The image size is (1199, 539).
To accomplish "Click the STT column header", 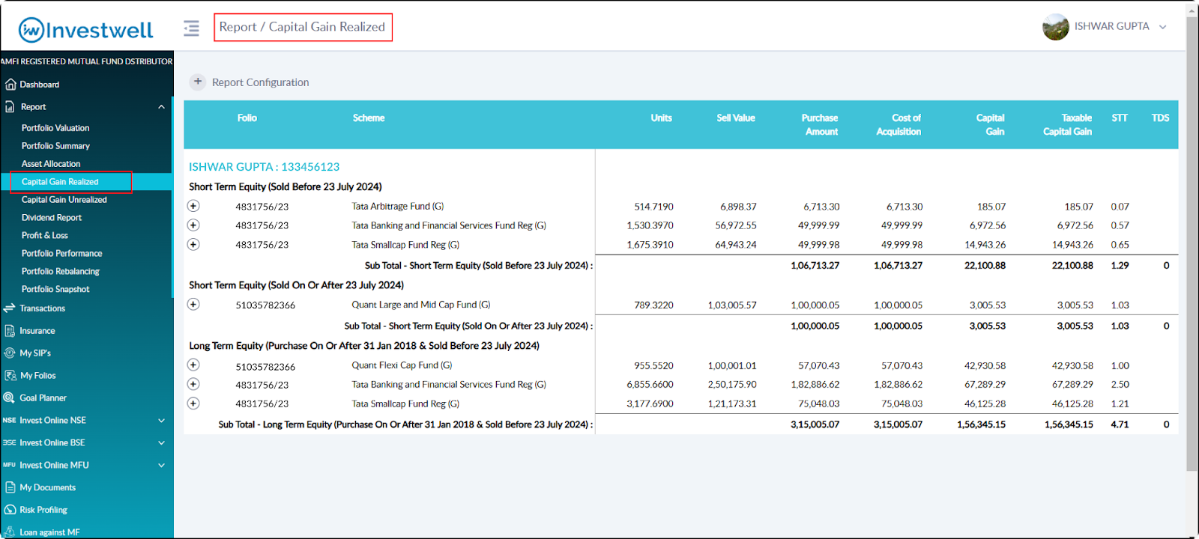I will coord(1120,118).
